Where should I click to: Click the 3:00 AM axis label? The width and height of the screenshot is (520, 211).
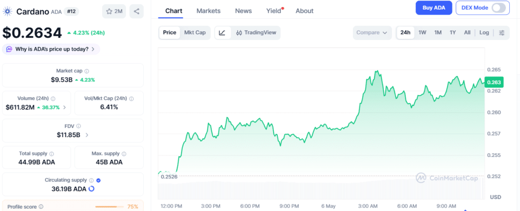pyautogui.click(x=367, y=206)
